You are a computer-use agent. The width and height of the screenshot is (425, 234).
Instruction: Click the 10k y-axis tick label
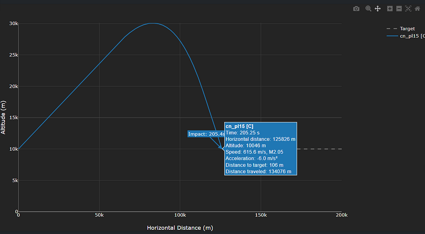pos(14,149)
